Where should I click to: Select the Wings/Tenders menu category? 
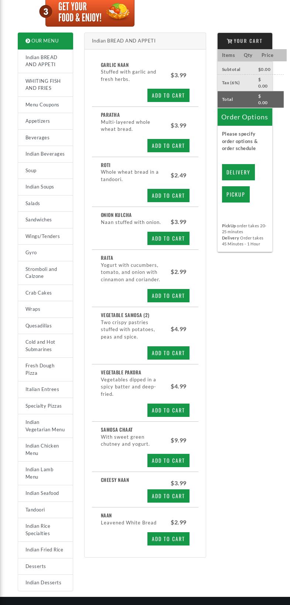[x=42, y=236]
